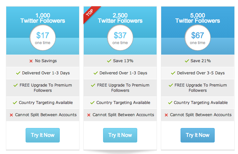Click the red X beside No Savings
Viewport: 238px width, 154px height.
(x=31, y=61)
